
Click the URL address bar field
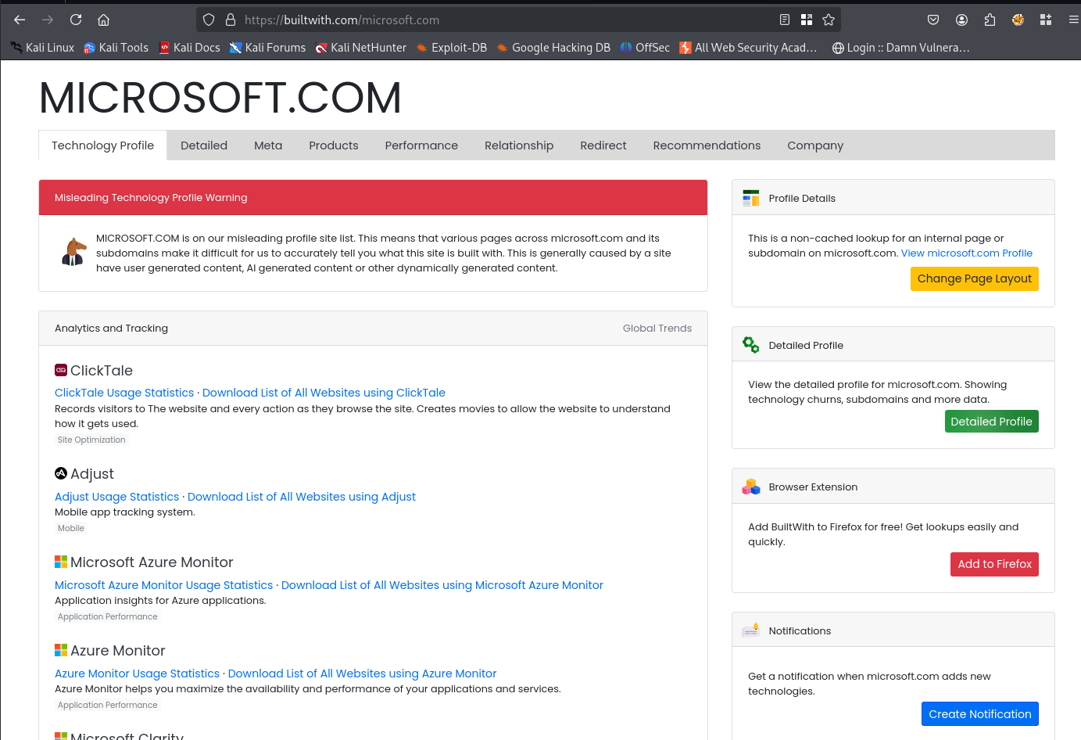pos(500,20)
